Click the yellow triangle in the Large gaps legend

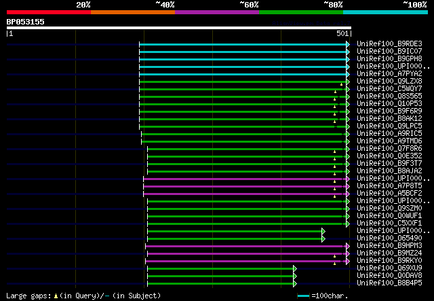(x=56, y=296)
